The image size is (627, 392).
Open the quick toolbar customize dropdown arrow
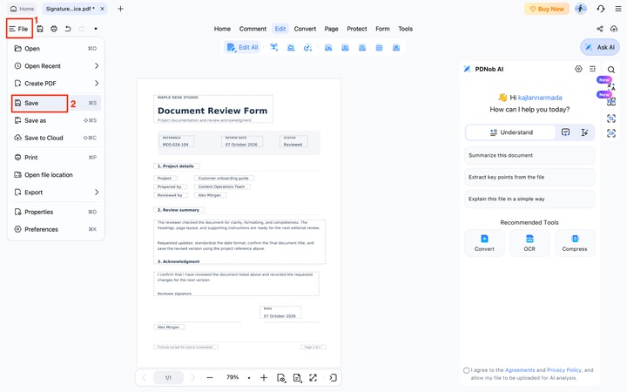pos(96,29)
